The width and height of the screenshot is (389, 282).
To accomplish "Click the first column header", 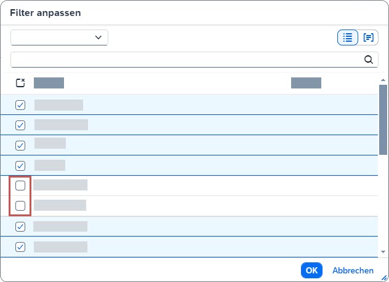I will [49, 83].
